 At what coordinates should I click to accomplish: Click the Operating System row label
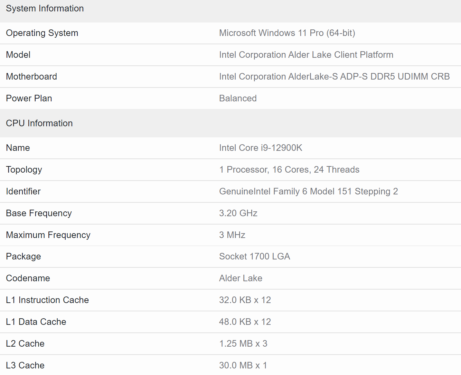(x=42, y=33)
